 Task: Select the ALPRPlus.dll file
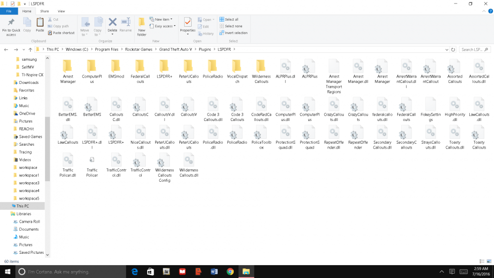point(286,72)
